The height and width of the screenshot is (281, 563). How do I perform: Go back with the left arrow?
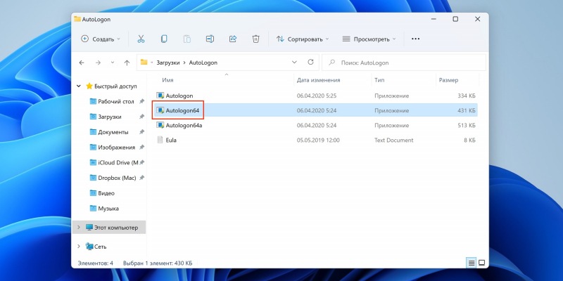pyautogui.click(x=82, y=63)
